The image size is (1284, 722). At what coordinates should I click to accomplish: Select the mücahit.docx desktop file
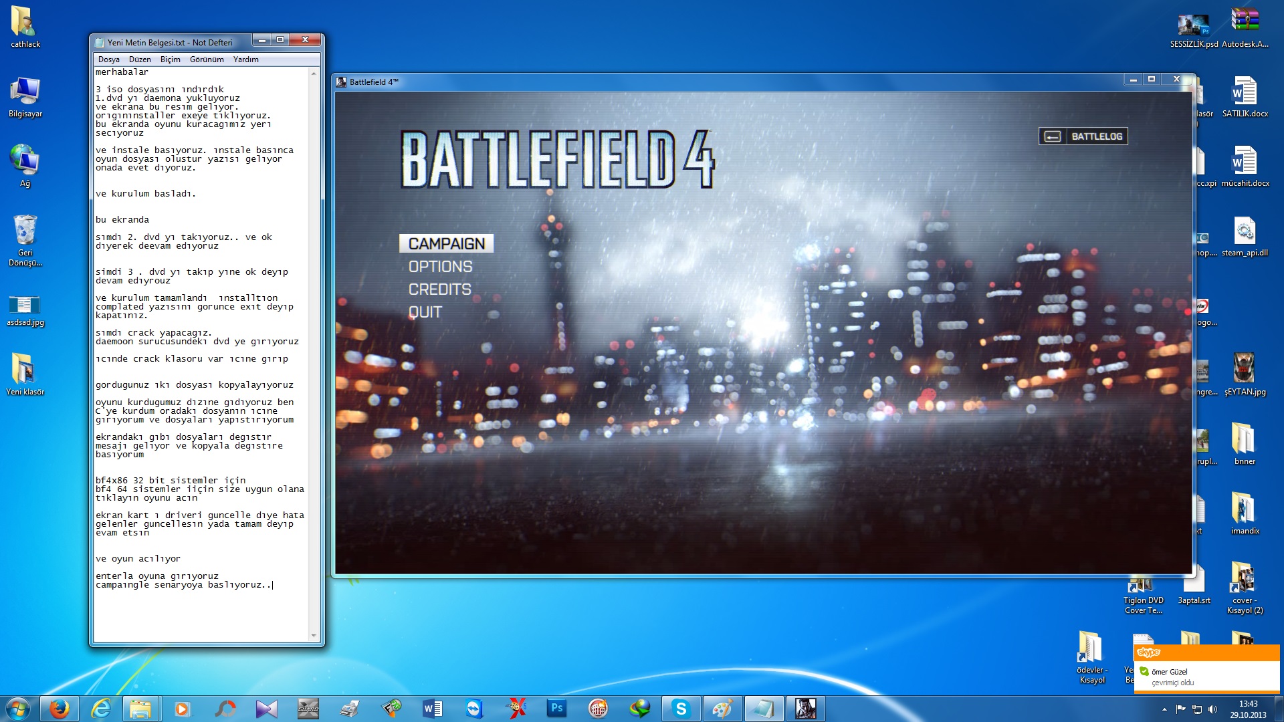1245,166
